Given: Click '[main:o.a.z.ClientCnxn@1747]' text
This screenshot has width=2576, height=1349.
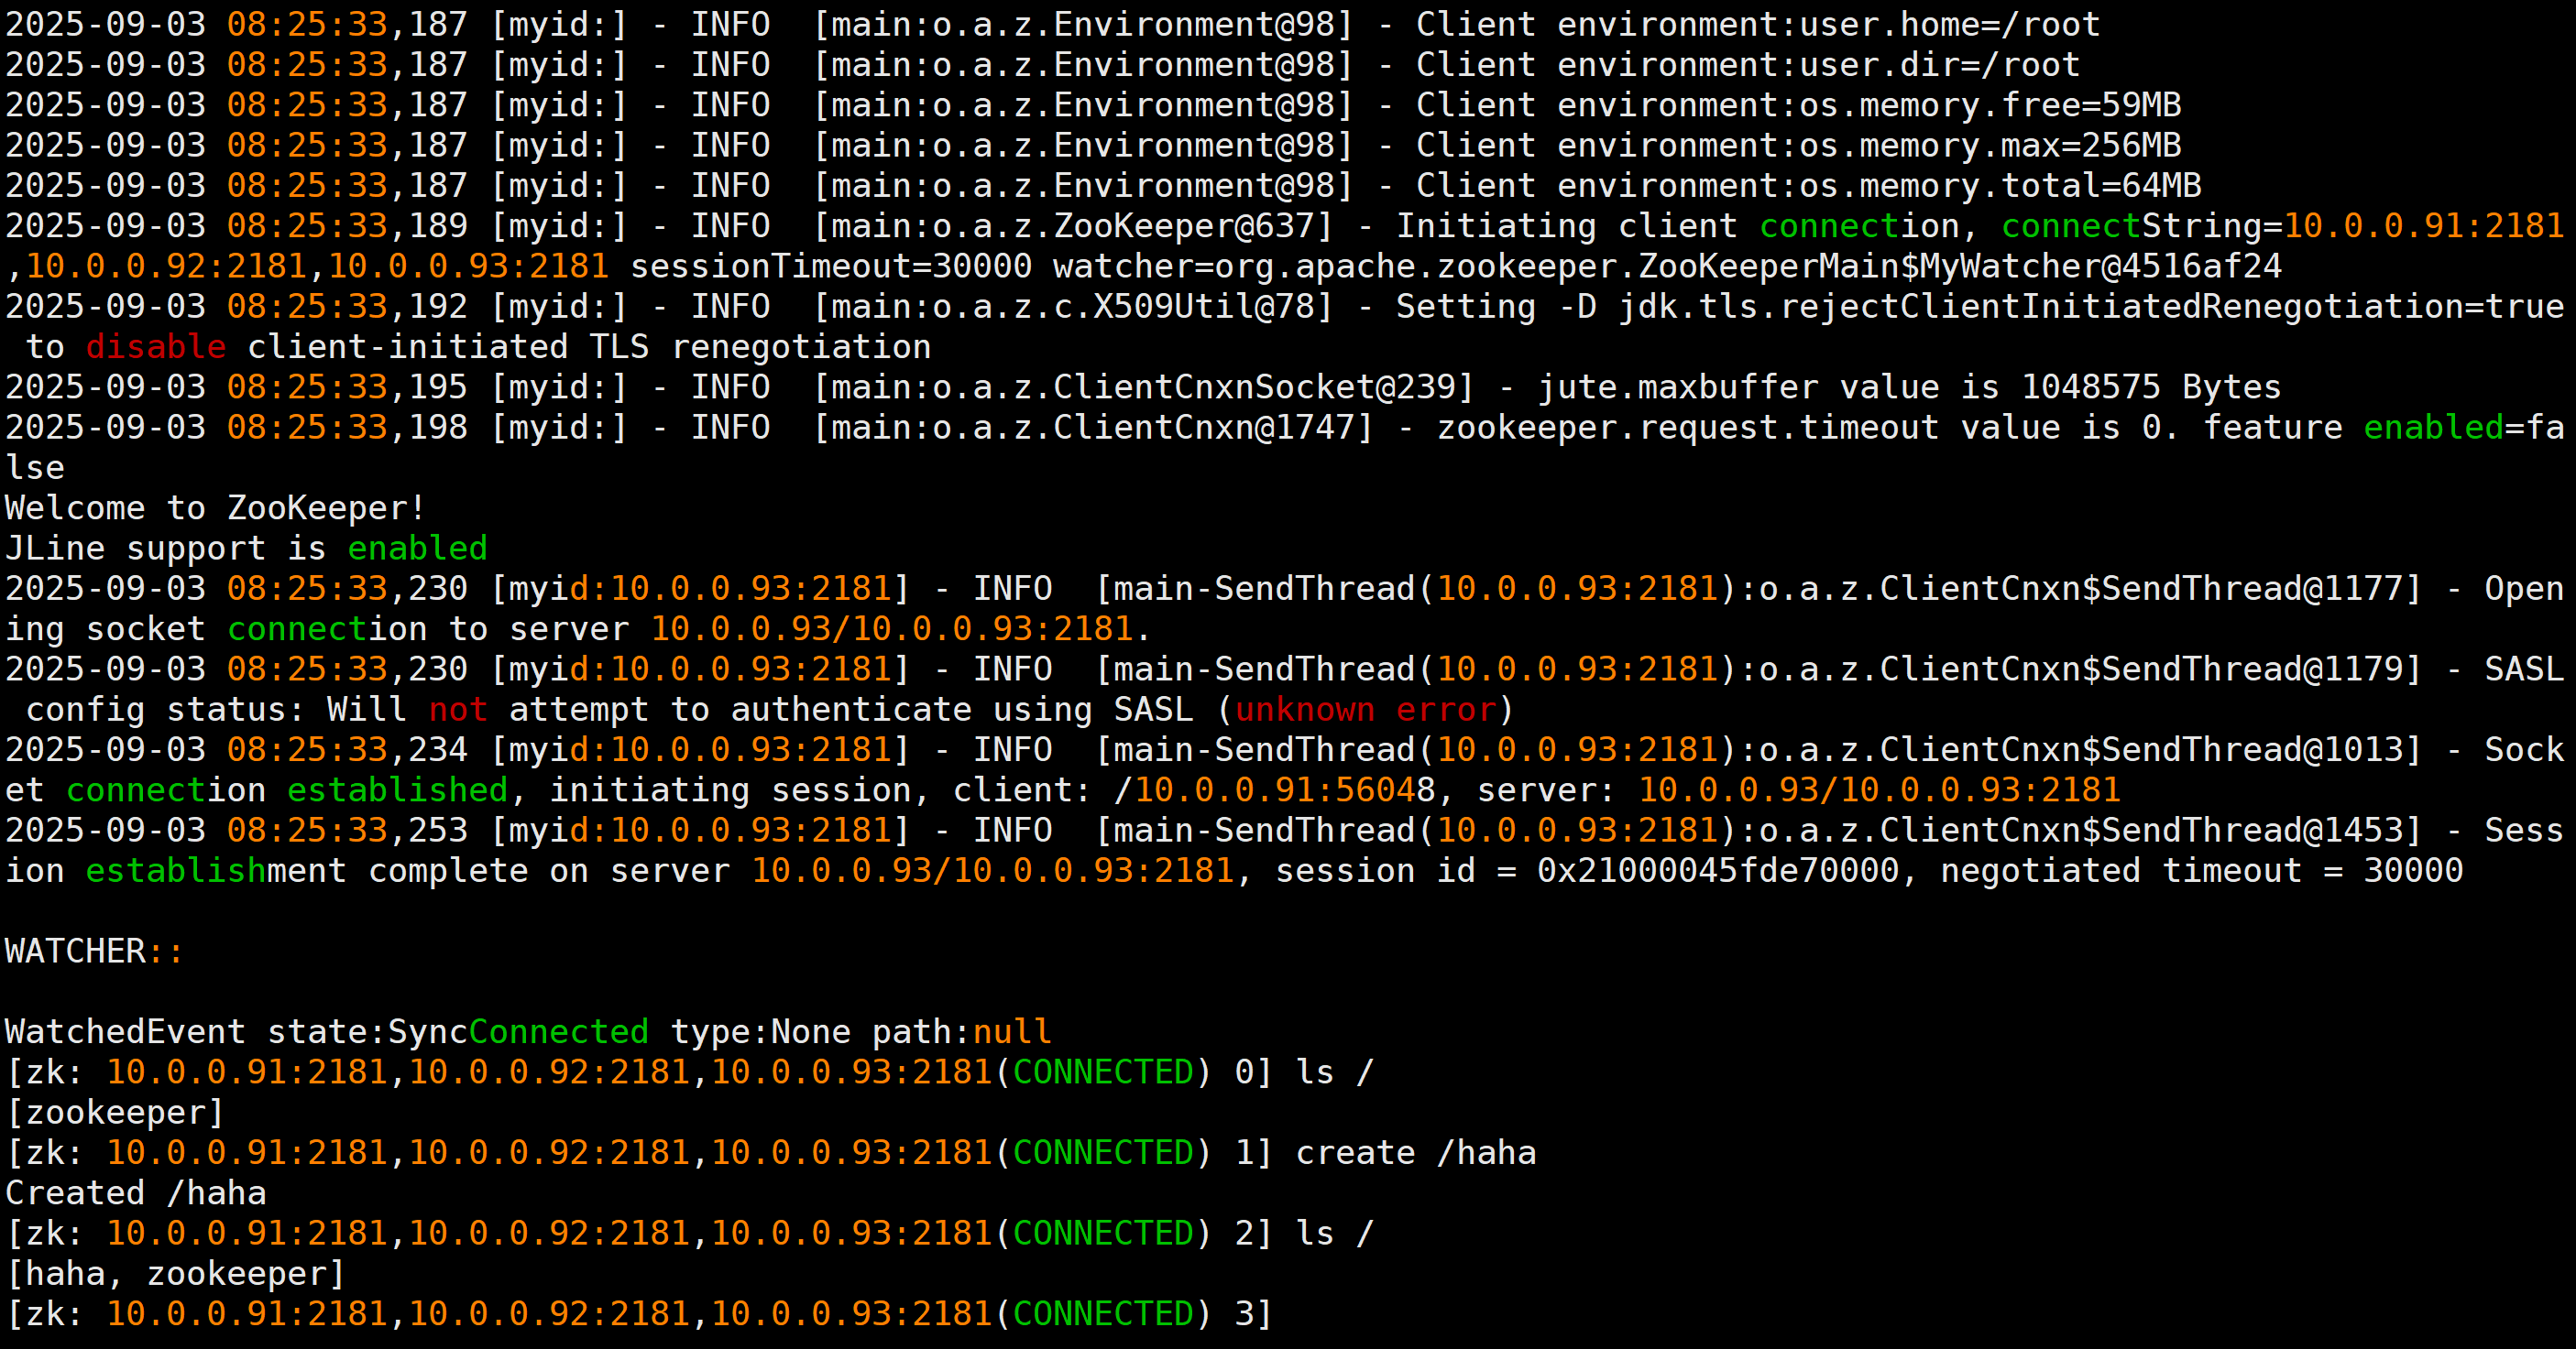Looking at the screenshot, I should 1093,427.
